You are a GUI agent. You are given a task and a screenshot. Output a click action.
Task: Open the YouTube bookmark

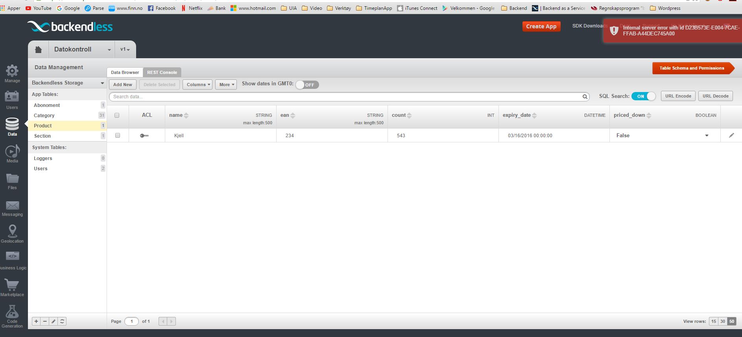click(x=38, y=8)
